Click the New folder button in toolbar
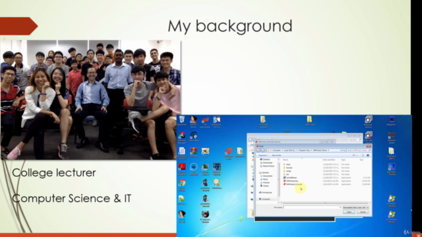 277,155
